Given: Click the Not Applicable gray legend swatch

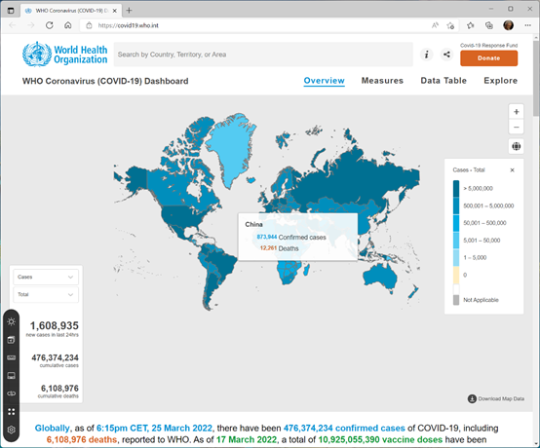Looking at the screenshot, I should point(456,300).
